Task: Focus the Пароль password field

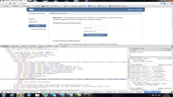Action: 37,22
